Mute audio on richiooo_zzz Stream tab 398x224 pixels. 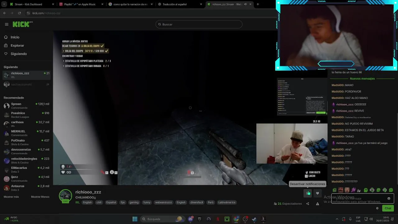tap(245, 4)
